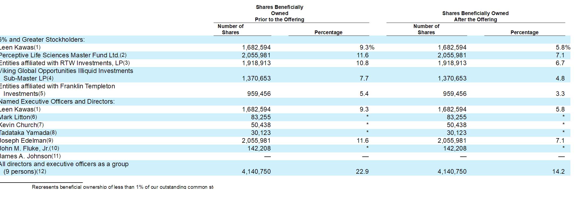Click the 6.7 after-offering percentage
Screen dimensions: 575x206
click(x=560, y=63)
